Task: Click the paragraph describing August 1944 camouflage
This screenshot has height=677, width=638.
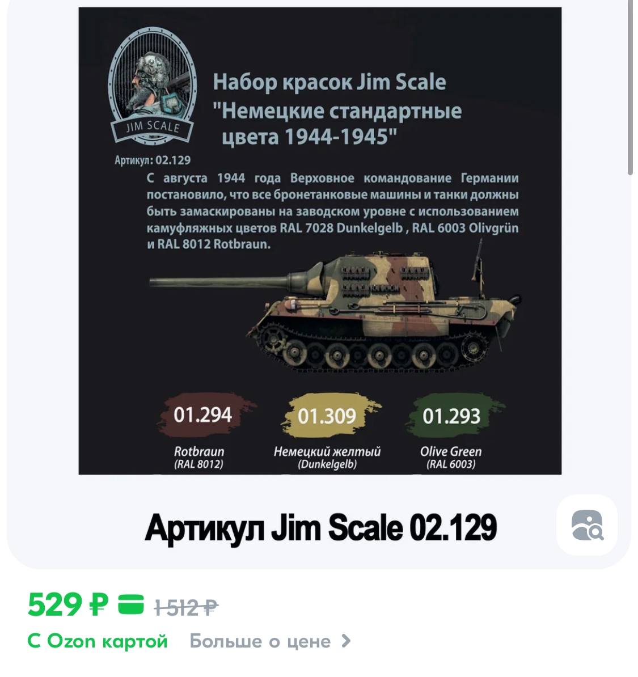Action: pyautogui.click(x=332, y=211)
